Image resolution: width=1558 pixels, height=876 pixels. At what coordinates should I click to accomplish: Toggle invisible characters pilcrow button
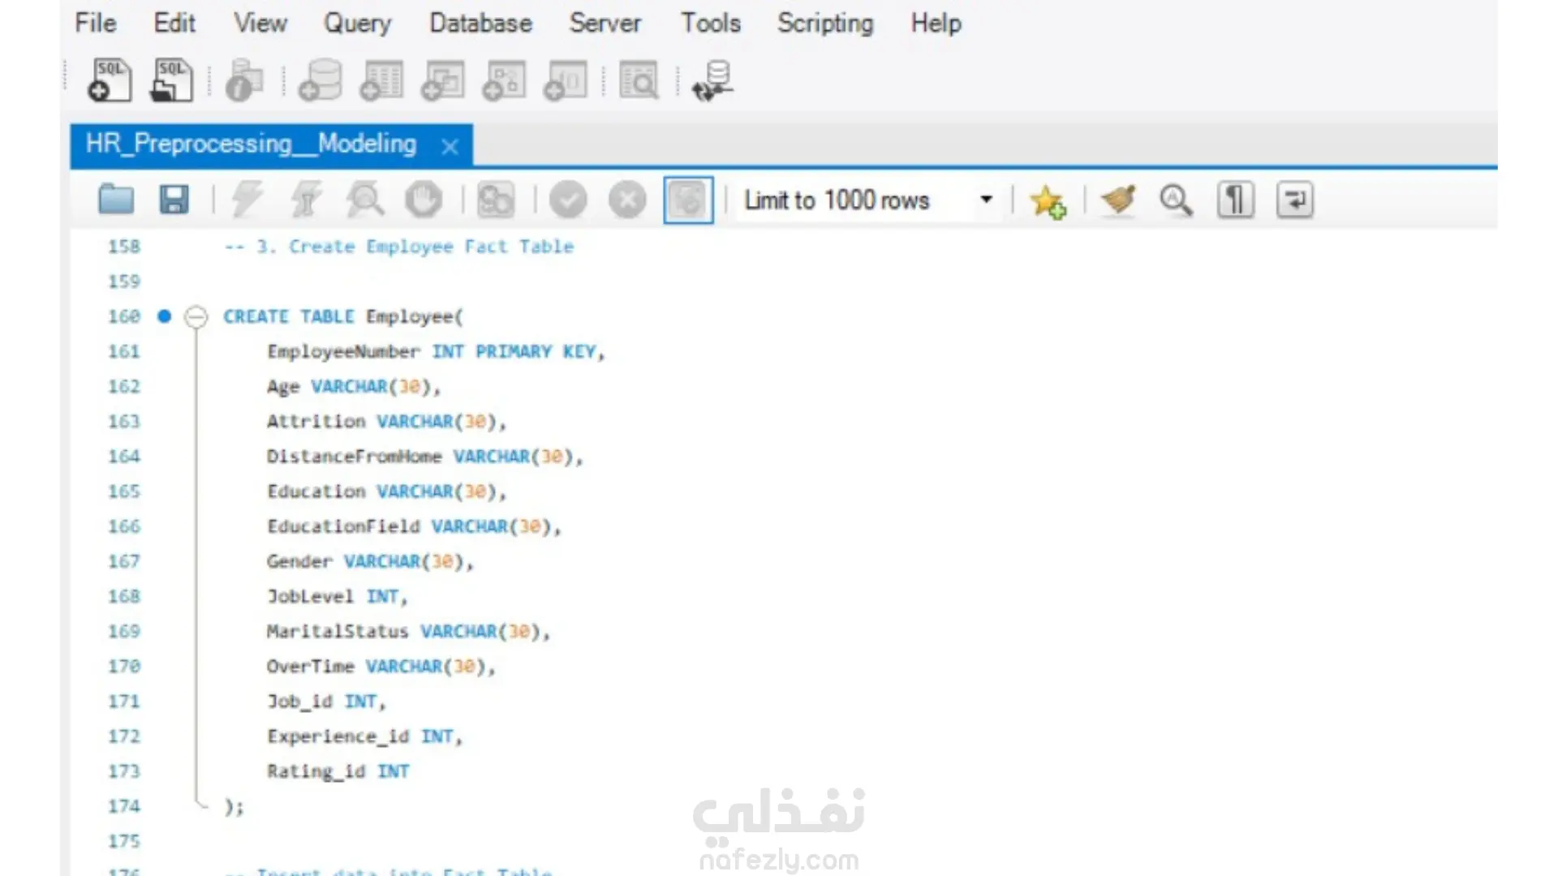(1235, 200)
